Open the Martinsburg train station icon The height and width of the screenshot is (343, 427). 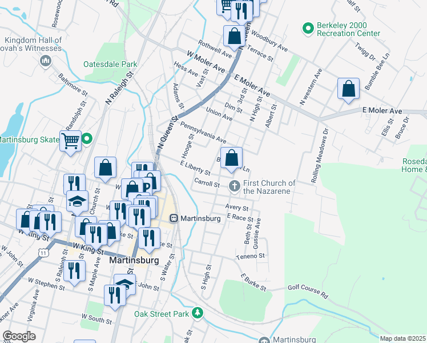[x=172, y=218]
